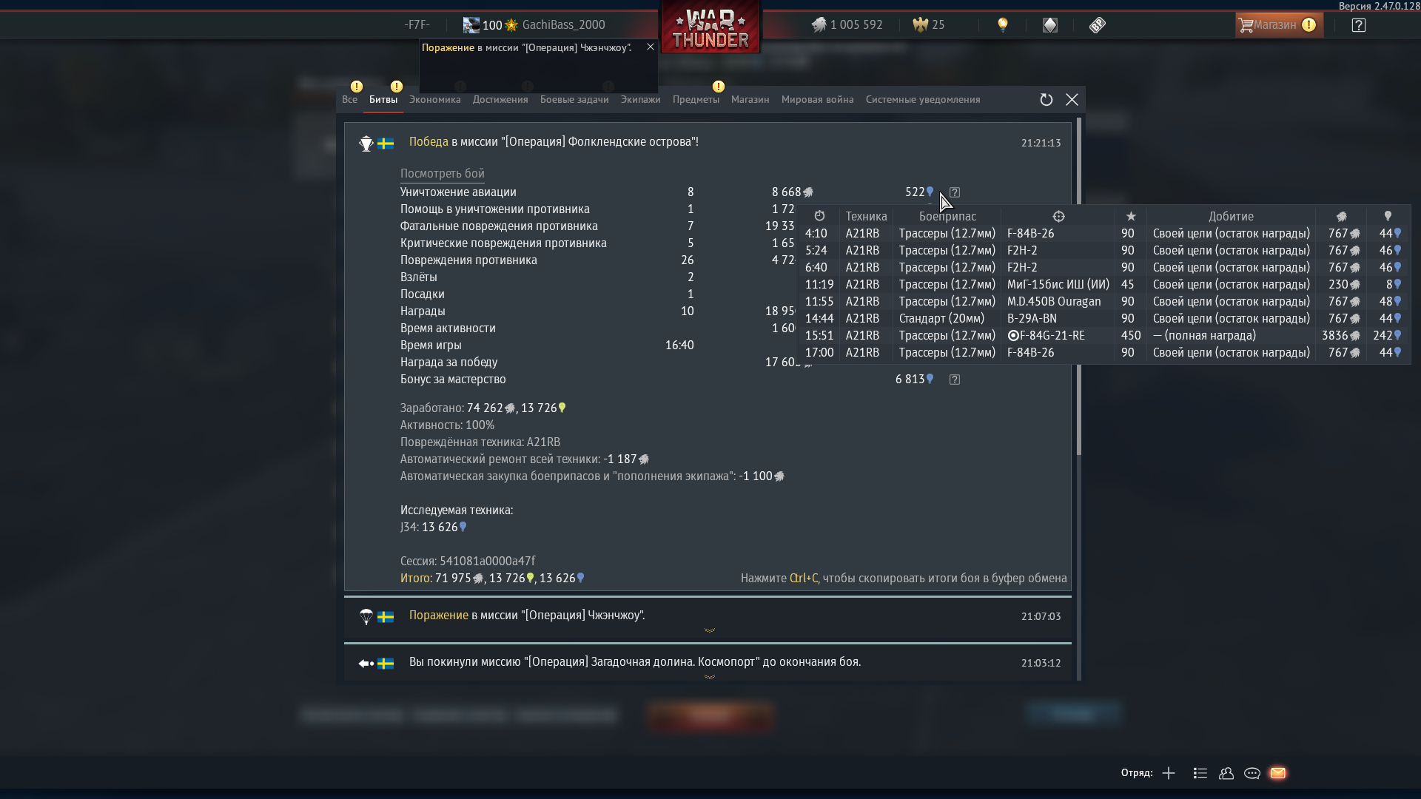
Task: Switch to the Экипажи tab
Action: coord(641,100)
